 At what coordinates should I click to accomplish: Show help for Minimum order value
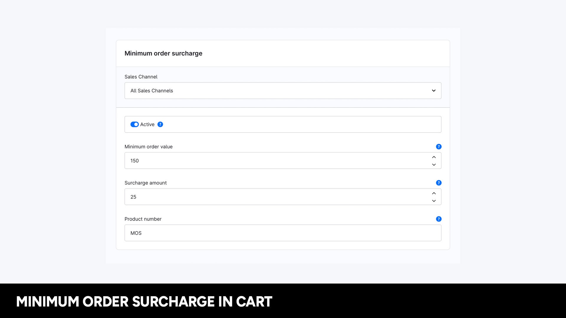[439, 147]
